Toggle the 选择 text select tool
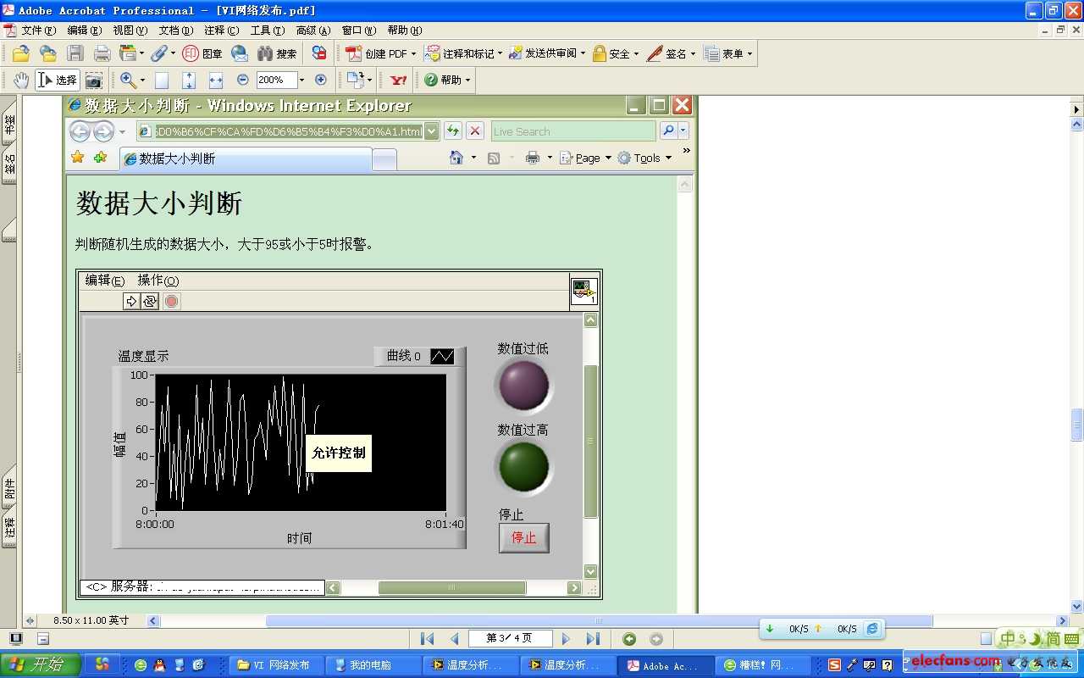 click(58, 80)
